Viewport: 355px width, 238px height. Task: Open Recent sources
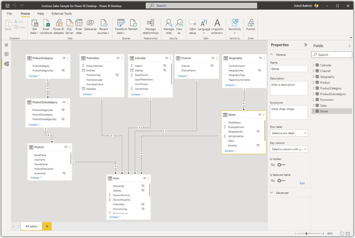click(x=103, y=26)
